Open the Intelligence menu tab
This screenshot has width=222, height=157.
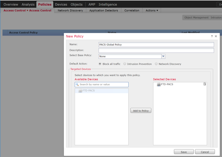[108, 4]
